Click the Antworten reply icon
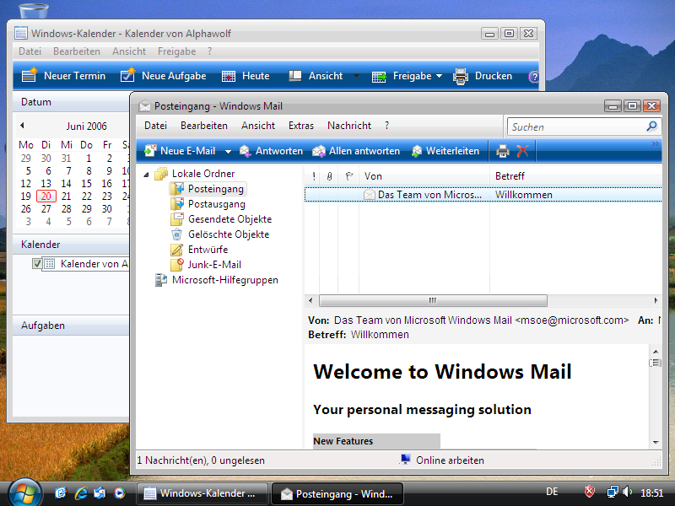This screenshot has width=675, height=506. [x=246, y=151]
